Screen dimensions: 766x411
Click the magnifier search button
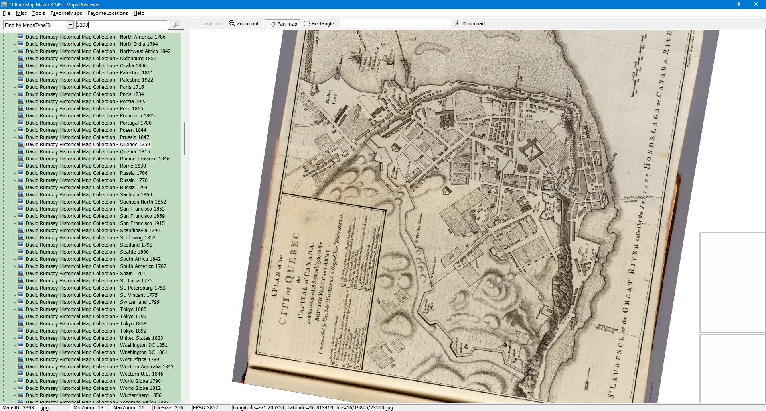[176, 25]
